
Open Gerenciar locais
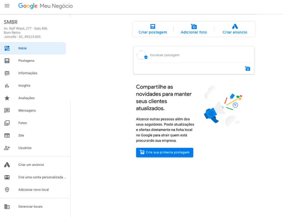tap(33, 206)
